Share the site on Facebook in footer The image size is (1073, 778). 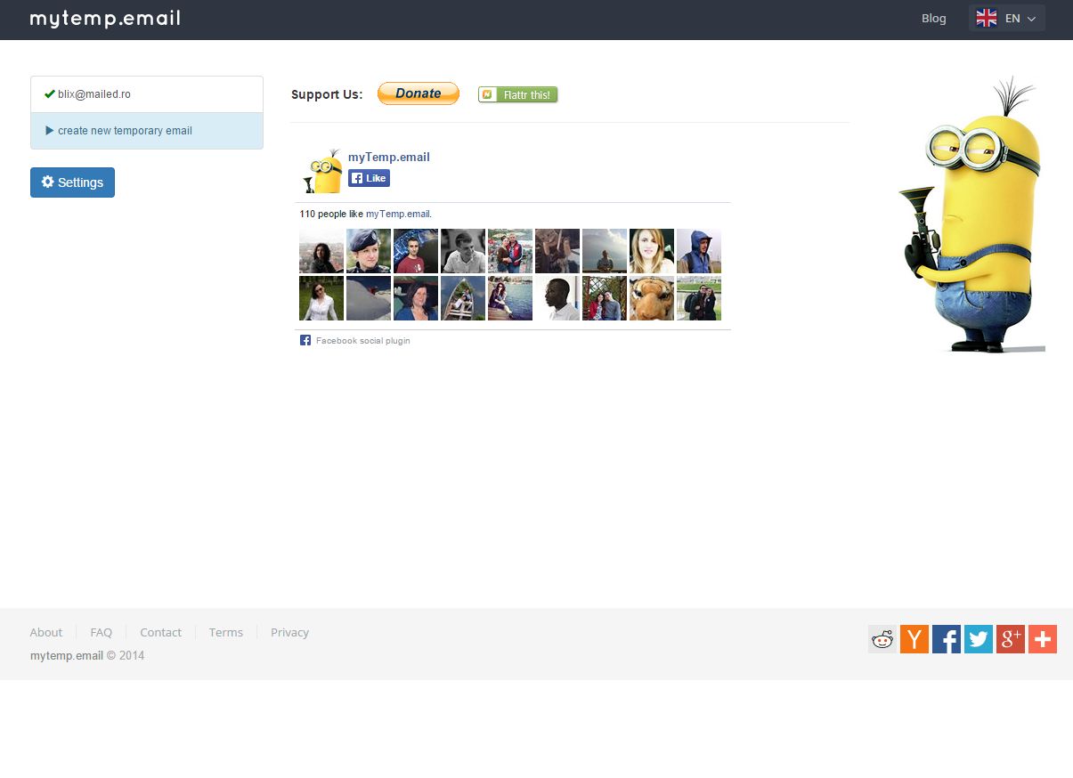(x=947, y=639)
